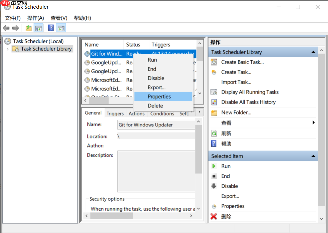Click Import Task... in Actions pane

236,82
